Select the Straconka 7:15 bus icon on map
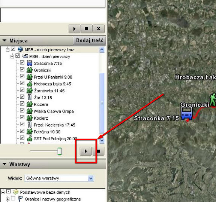The image size is (216, 202). pos(186,113)
